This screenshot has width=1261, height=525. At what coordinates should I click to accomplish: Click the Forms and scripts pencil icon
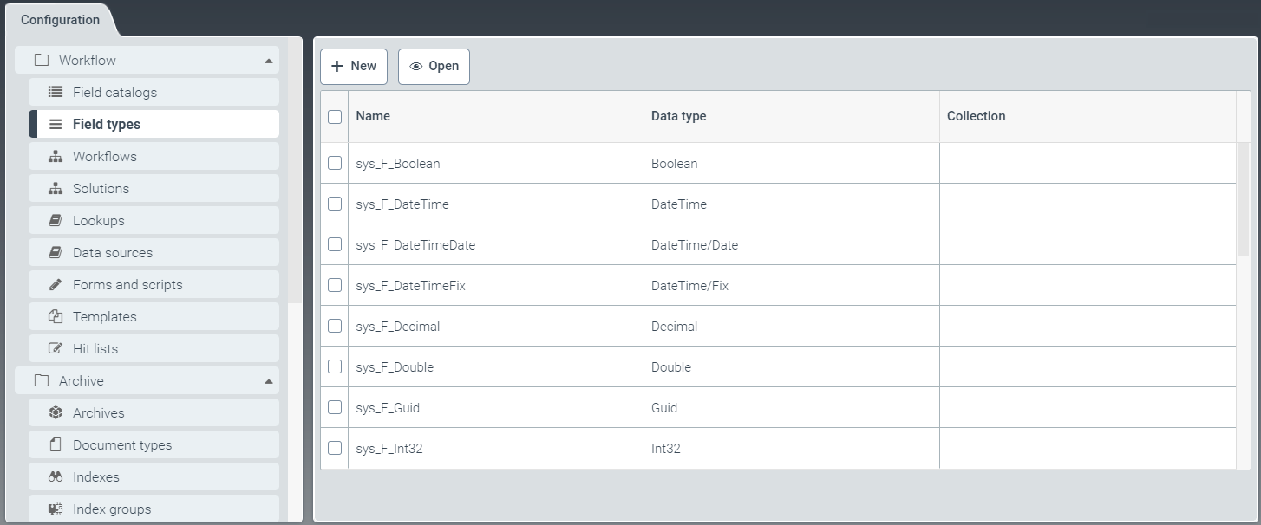click(56, 285)
